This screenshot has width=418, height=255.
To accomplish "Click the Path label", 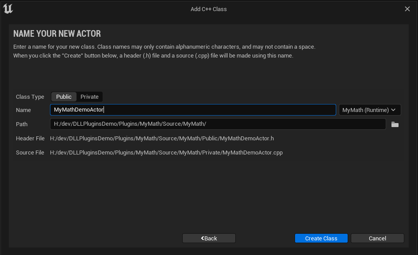I will coord(22,124).
